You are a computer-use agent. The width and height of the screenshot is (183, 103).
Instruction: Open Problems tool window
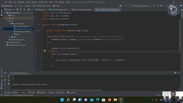tap(42, 92)
